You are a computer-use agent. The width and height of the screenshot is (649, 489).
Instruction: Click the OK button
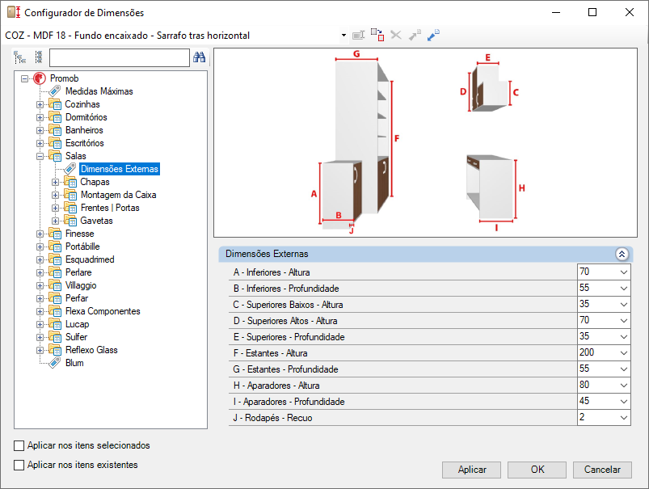click(537, 470)
